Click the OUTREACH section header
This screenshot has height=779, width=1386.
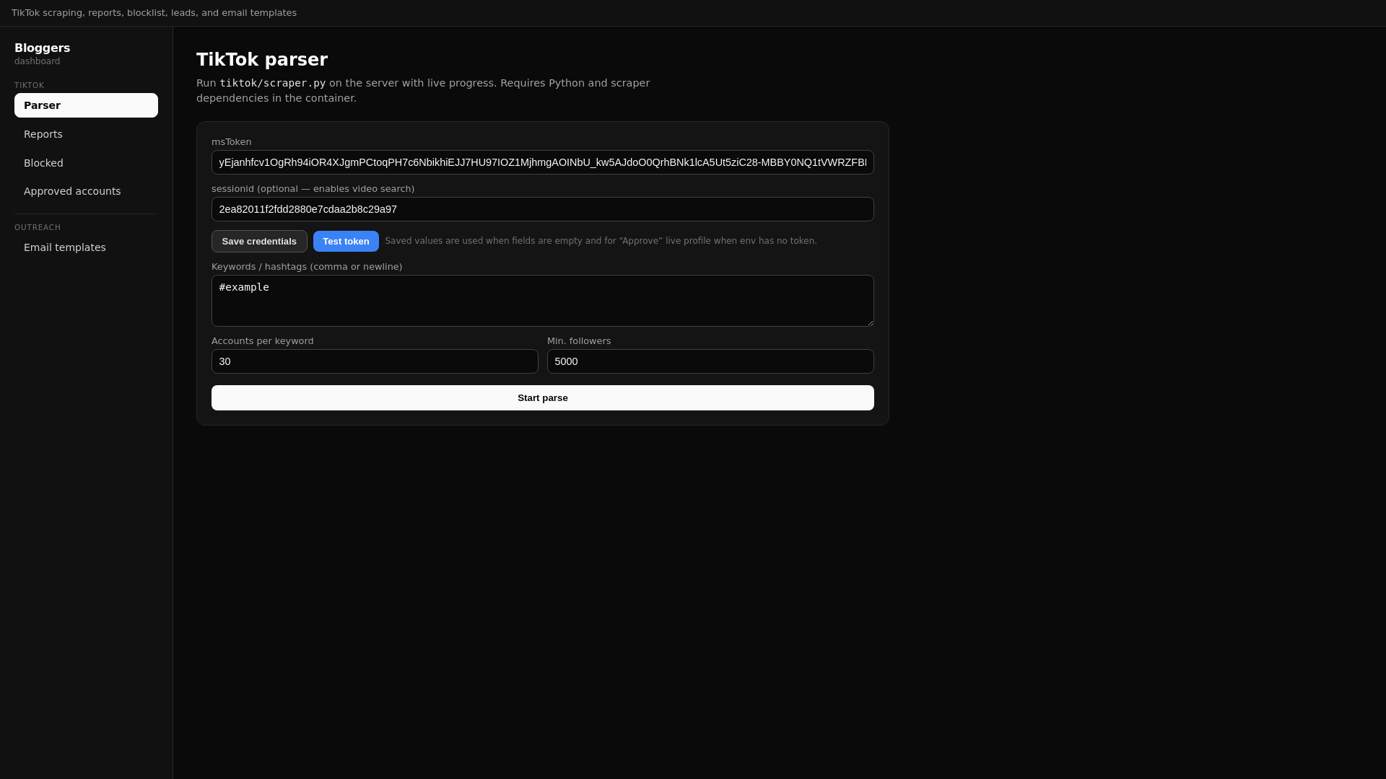click(38, 228)
